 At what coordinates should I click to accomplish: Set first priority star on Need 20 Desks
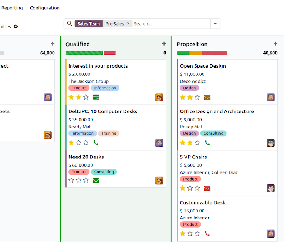71,181
